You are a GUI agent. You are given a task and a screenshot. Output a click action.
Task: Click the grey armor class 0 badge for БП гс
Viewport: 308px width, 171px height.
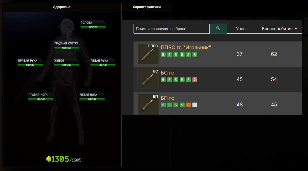point(195,105)
